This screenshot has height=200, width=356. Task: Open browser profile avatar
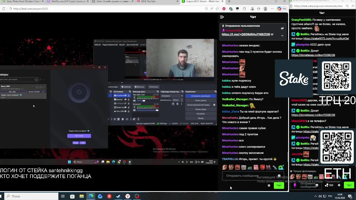(265, 9)
